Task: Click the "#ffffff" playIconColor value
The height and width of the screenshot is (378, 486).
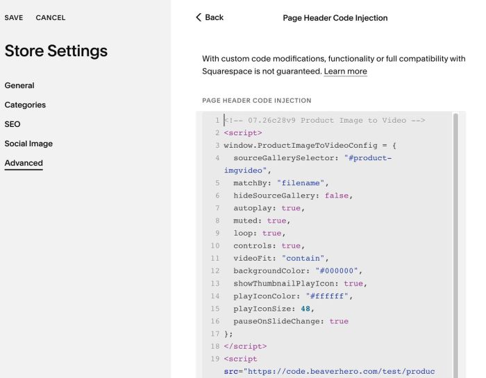Action: coord(327,296)
